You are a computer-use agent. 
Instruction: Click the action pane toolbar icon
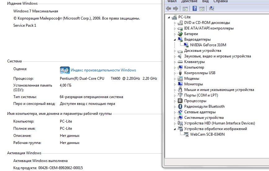[202, 9]
